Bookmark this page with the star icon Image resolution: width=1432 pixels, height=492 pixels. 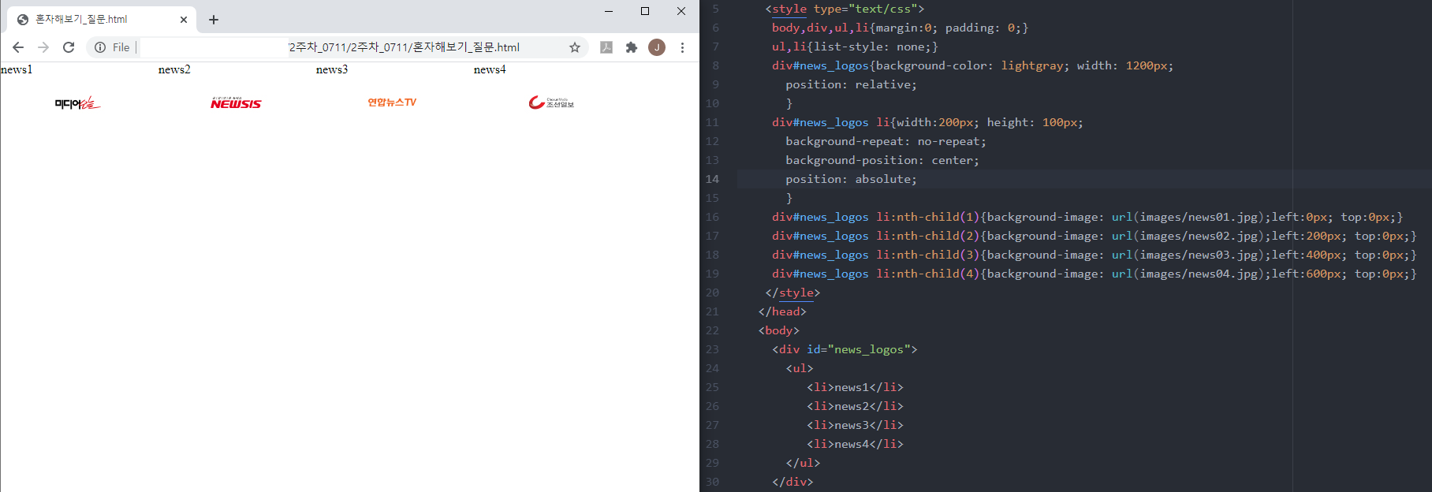coord(575,47)
